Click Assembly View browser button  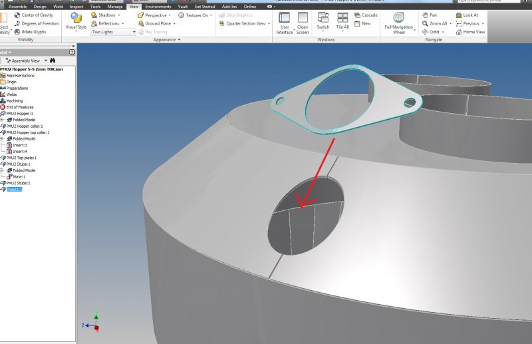(26, 61)
